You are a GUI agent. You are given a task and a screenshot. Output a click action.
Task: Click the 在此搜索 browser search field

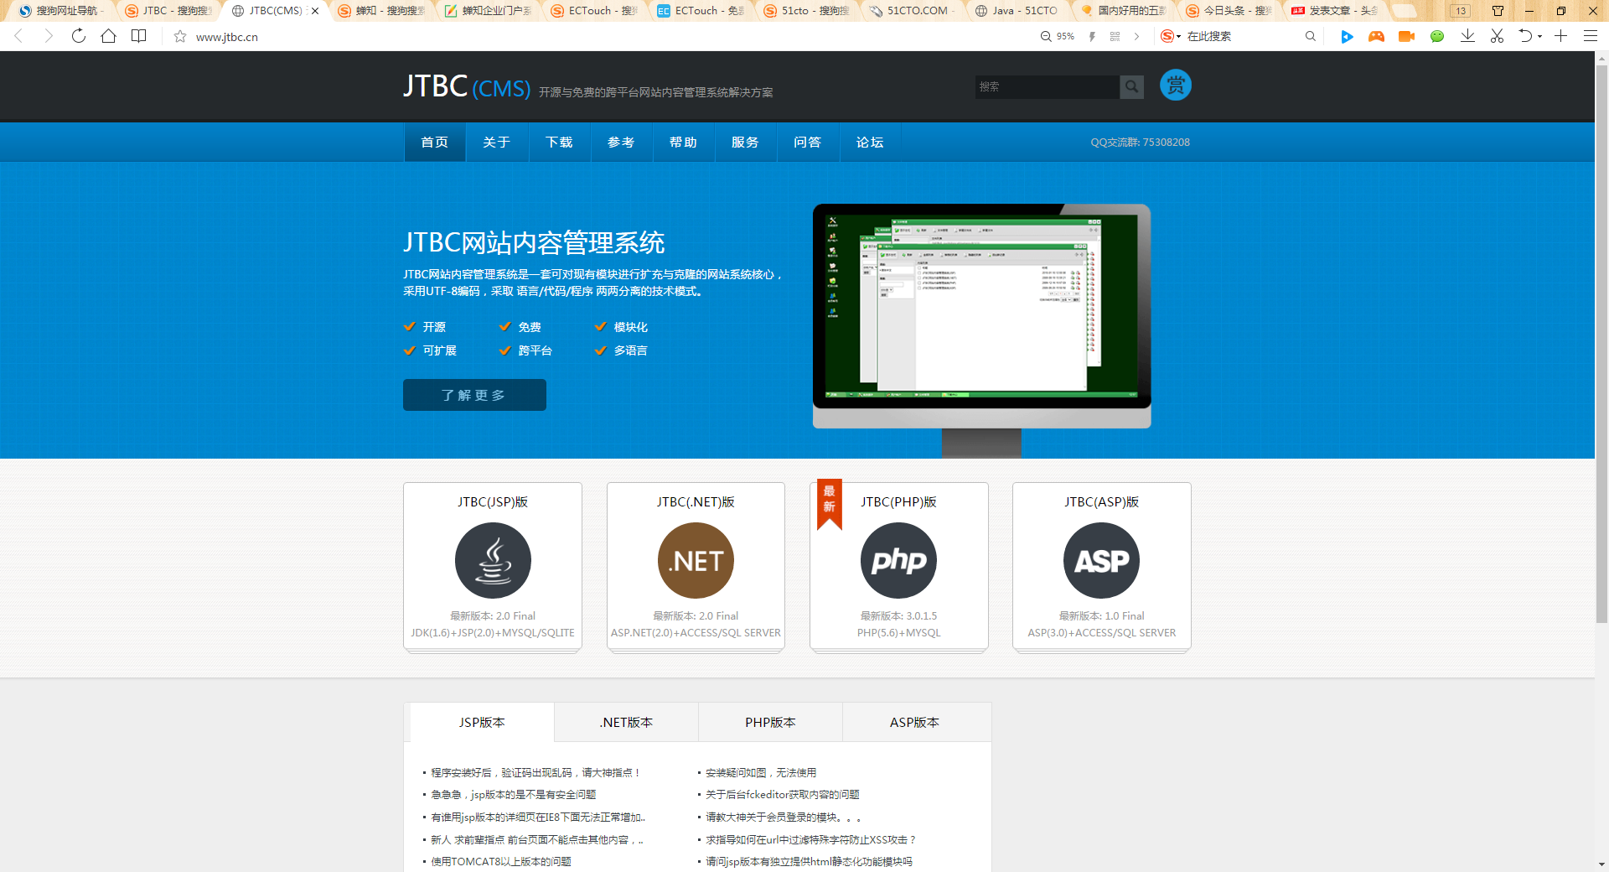[1240, 36]
